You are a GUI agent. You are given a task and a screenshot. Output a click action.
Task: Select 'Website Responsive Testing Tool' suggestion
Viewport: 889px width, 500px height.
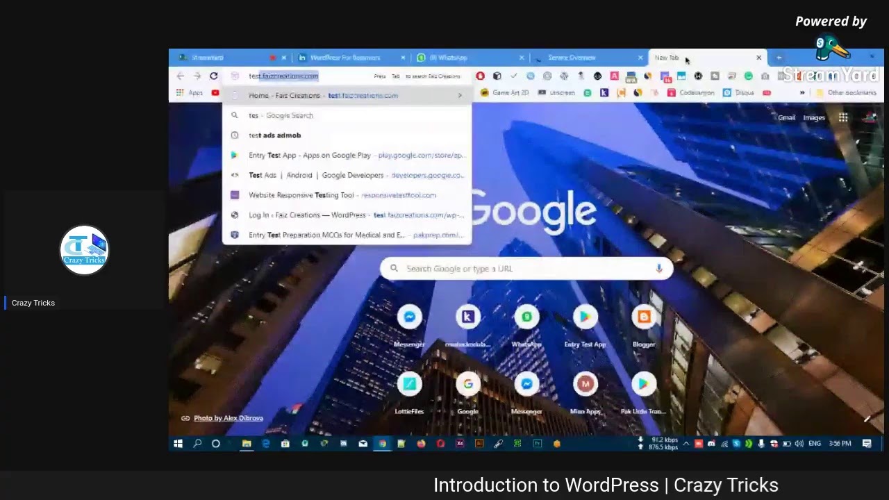coord(347,195)
